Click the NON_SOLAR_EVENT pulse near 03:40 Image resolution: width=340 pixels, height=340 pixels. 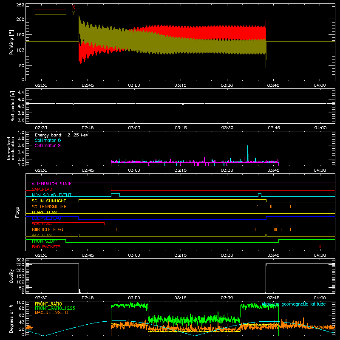(x=260, y=195)
